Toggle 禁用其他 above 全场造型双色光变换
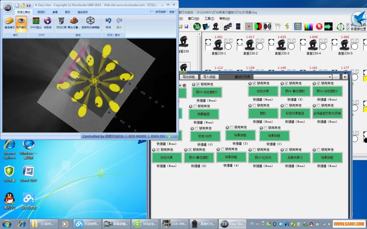Image resolution: width=367 pixels, height=229 pixels. point(318,106)
